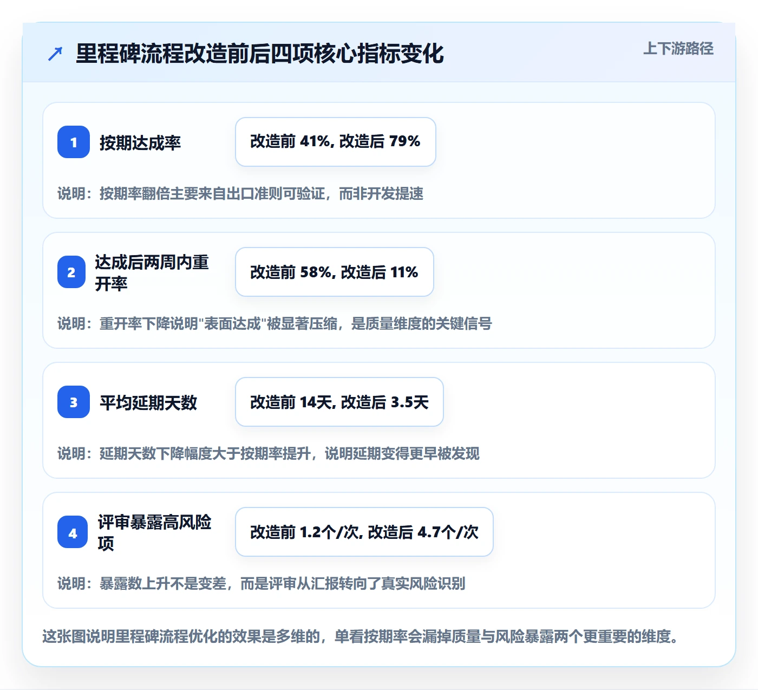
Task: Select the value box 改造前 14天, 改造后 3.5天
Action: [x=339, y=402]
